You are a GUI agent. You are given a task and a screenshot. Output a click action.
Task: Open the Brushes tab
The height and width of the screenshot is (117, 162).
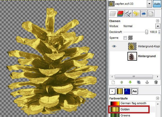coord(112,91)
